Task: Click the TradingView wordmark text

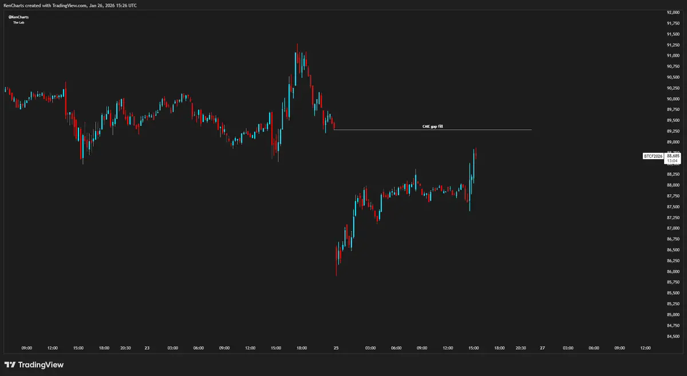Action: click(x=41, y=365)
